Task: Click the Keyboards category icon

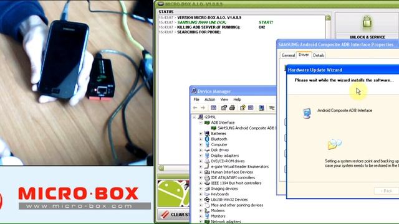Action: [x=207, y=194]
